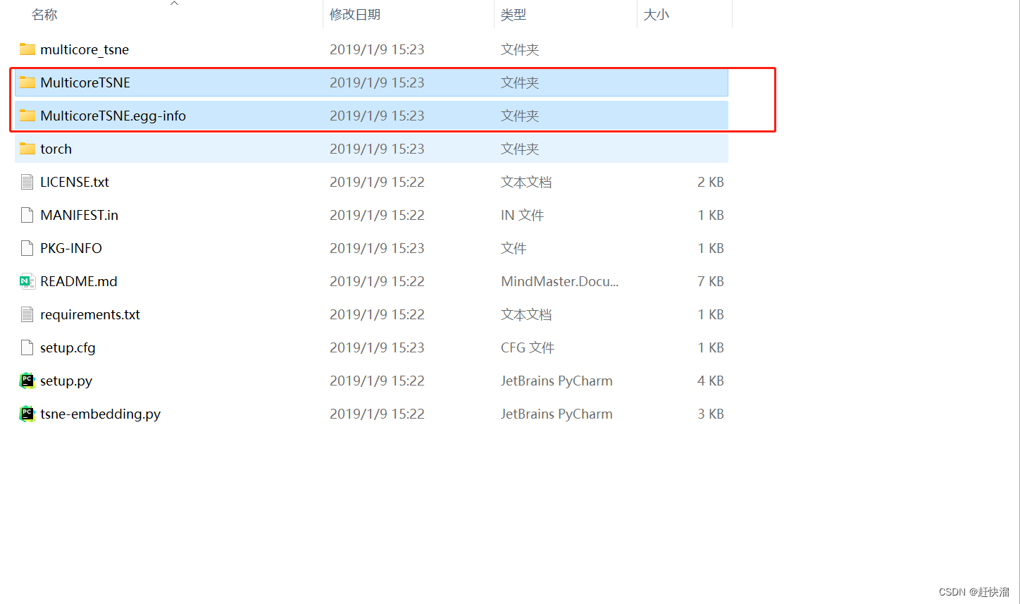Click the blank file icon beside PKG-INFO
This screenshot has height=604, width=1020.
pos(27,248)
